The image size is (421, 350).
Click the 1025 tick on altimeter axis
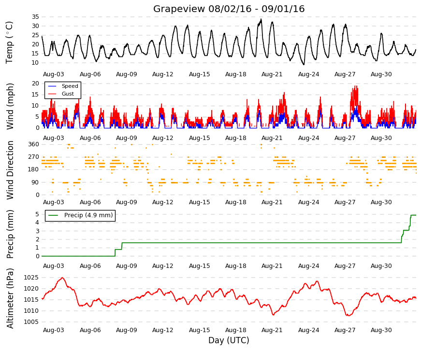click(x=31, y=278)
